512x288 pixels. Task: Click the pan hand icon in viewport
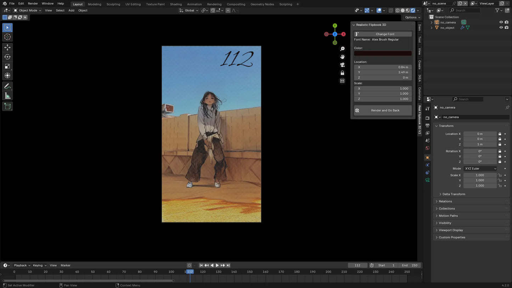[x=342, y=57]
